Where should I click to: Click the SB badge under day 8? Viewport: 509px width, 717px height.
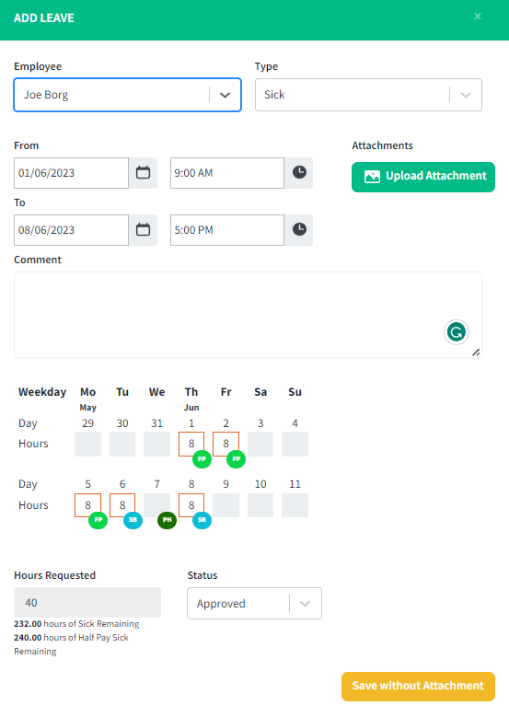(x=202, y=520)
